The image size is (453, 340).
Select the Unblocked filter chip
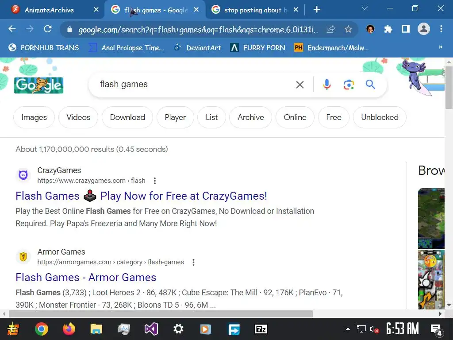(380, 117)
